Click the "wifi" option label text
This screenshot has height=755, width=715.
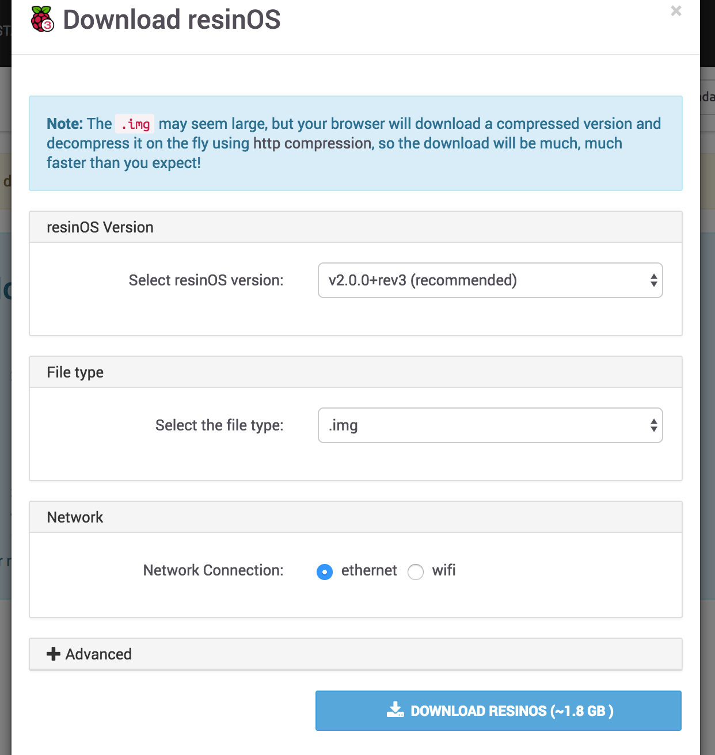(x=444, y=570)
